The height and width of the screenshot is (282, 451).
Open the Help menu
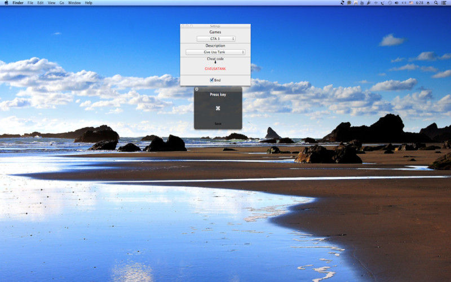point(89,3)
